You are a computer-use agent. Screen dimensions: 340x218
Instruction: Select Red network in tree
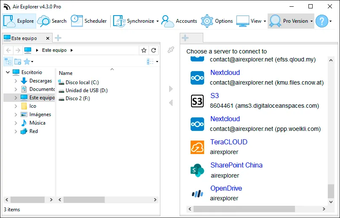(x=33, y=131)
